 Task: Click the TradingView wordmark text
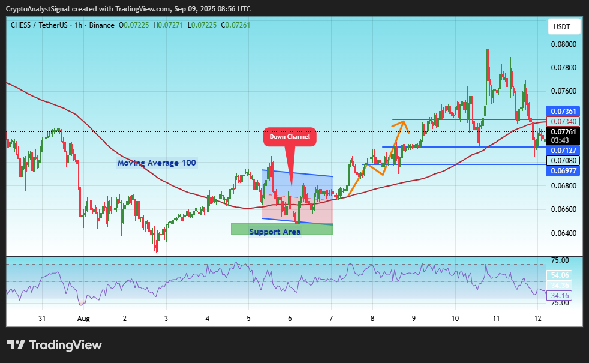[65, 345]
